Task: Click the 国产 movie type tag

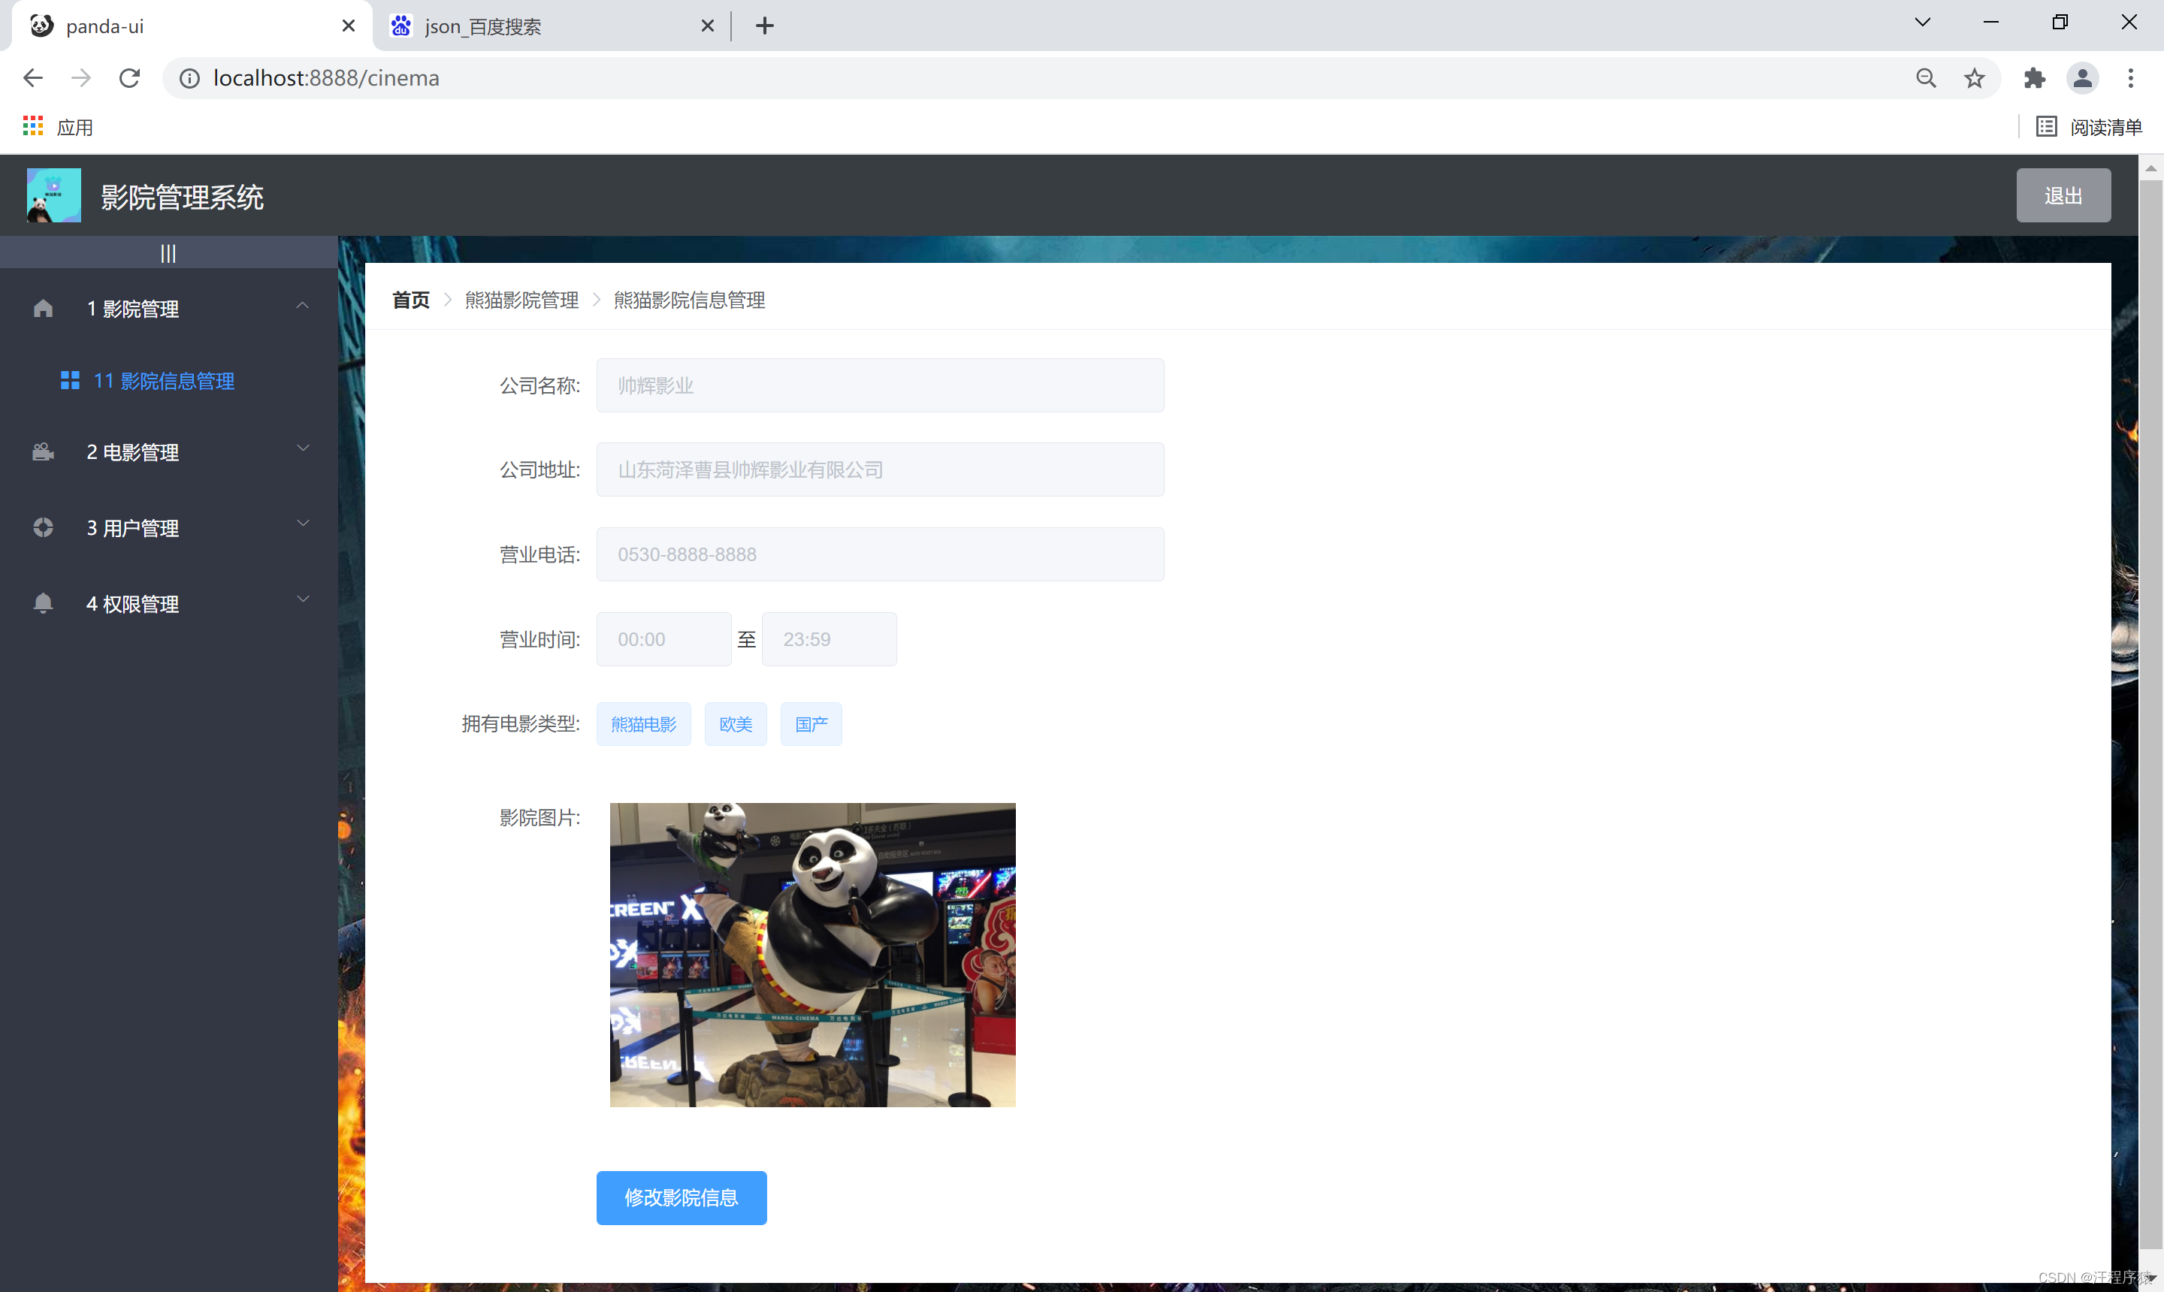Action: [811, 723]
